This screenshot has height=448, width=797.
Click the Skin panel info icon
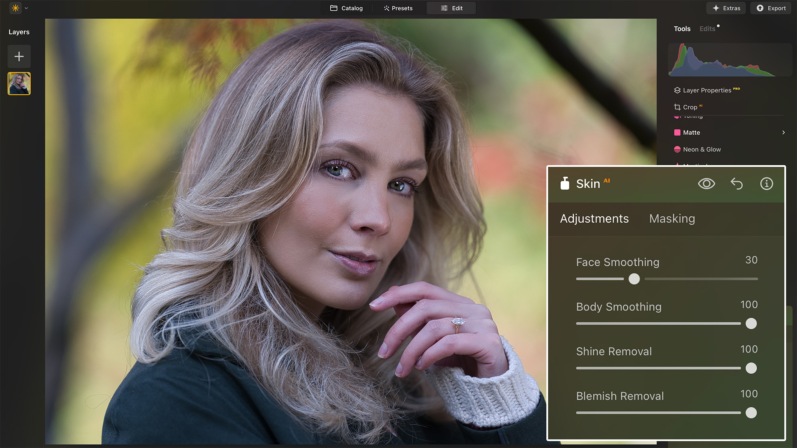click(766, 184)
